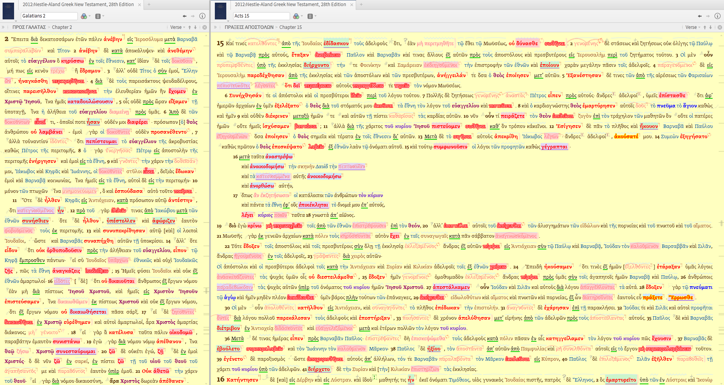
Task: Close the left Nestle-Aland tab
Action: 139,5
